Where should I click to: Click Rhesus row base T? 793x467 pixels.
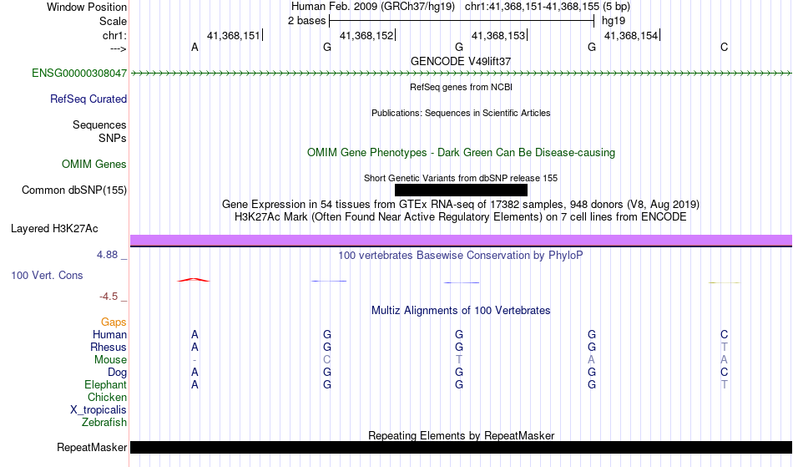click(725, 347)
